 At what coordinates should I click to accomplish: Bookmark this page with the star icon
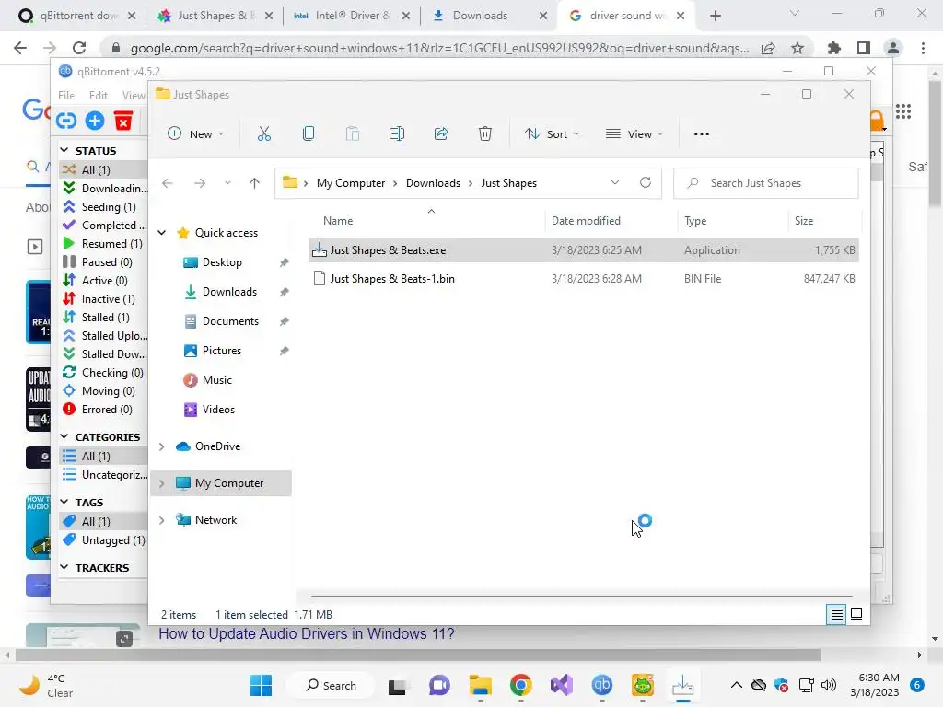click(797, 48)
